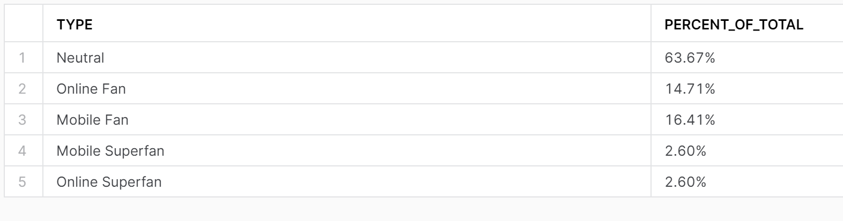
Task: Select row number 1
Action: click(22, 58)
